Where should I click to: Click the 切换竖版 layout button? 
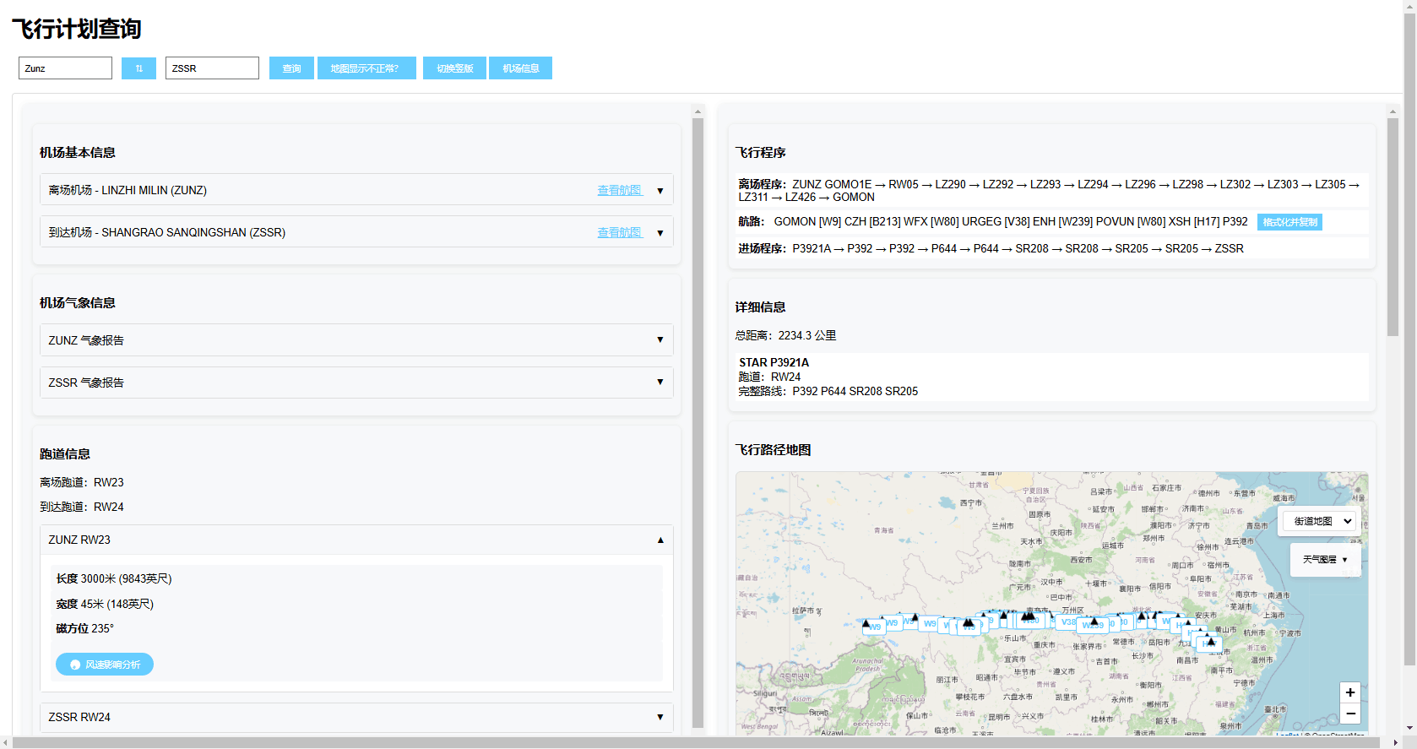pyautogui.click(x=454, y=68)
